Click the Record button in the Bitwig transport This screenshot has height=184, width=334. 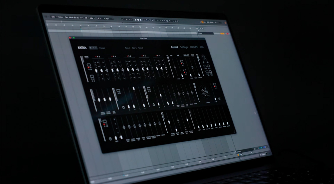(140, 20)
